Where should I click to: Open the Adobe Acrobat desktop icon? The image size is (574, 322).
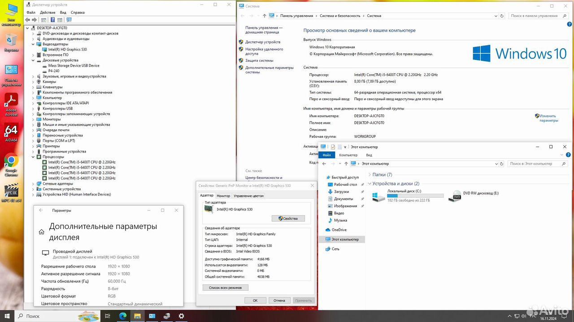11,105
